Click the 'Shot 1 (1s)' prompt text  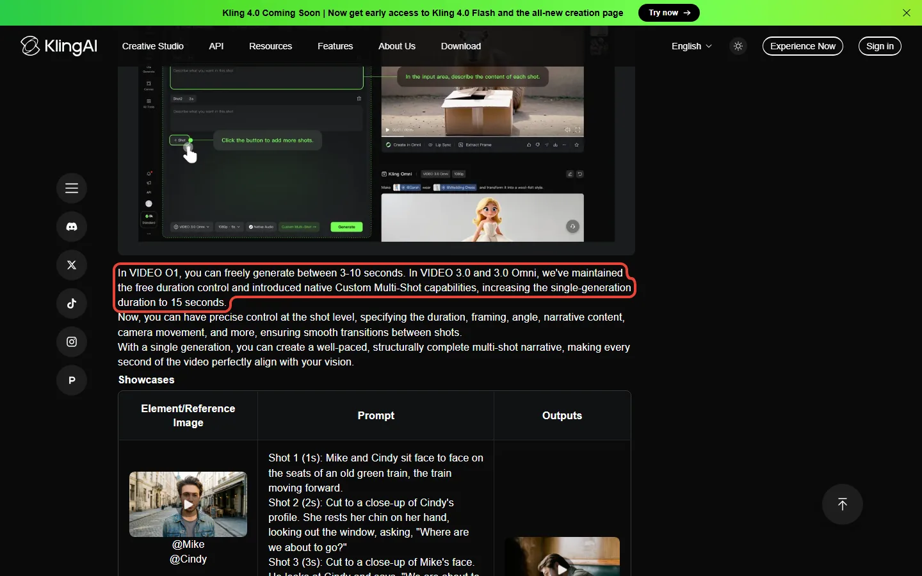376,473
